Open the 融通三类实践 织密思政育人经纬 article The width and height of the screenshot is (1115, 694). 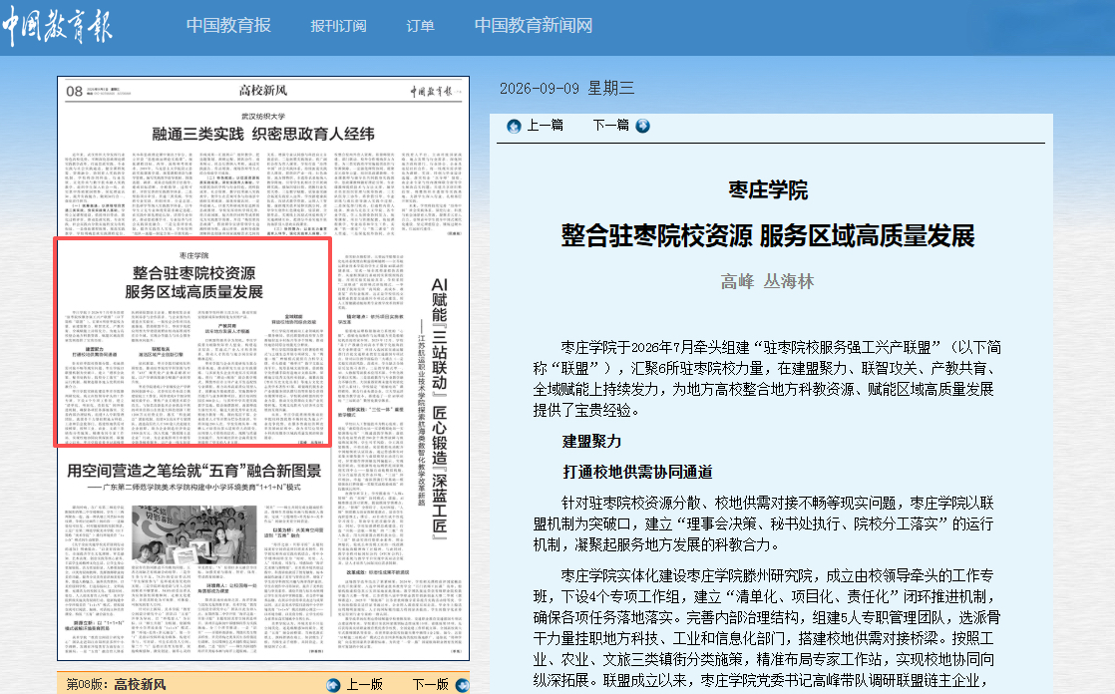tap(263, 134)
